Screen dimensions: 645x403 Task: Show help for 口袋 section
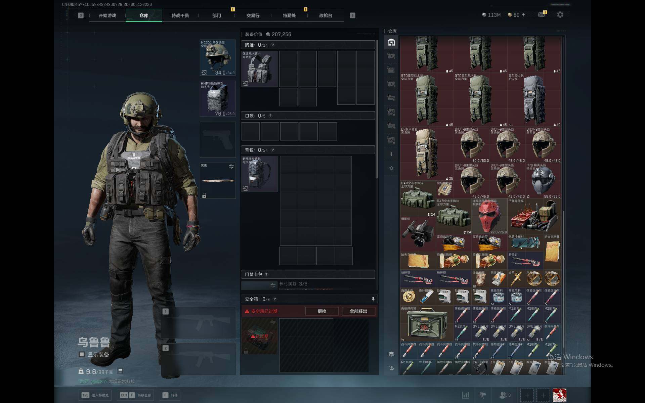[270, 116]
